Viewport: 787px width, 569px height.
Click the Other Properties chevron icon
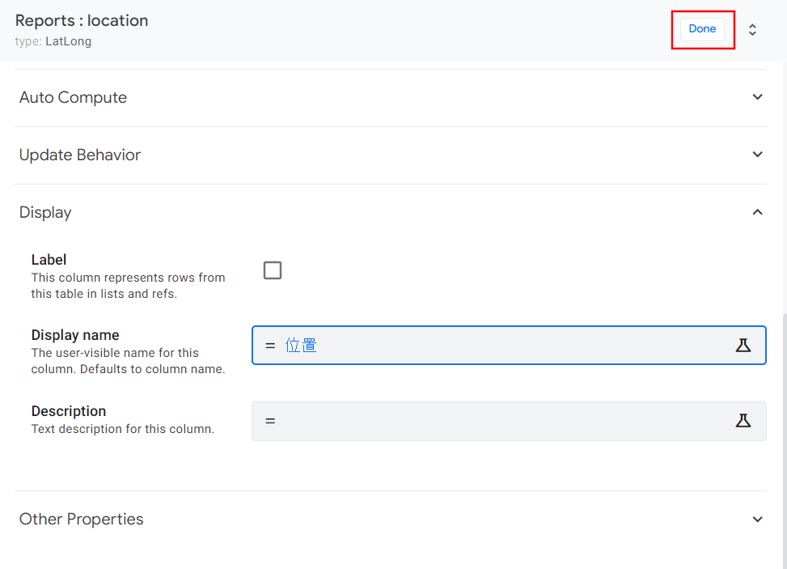click(758, 519)
